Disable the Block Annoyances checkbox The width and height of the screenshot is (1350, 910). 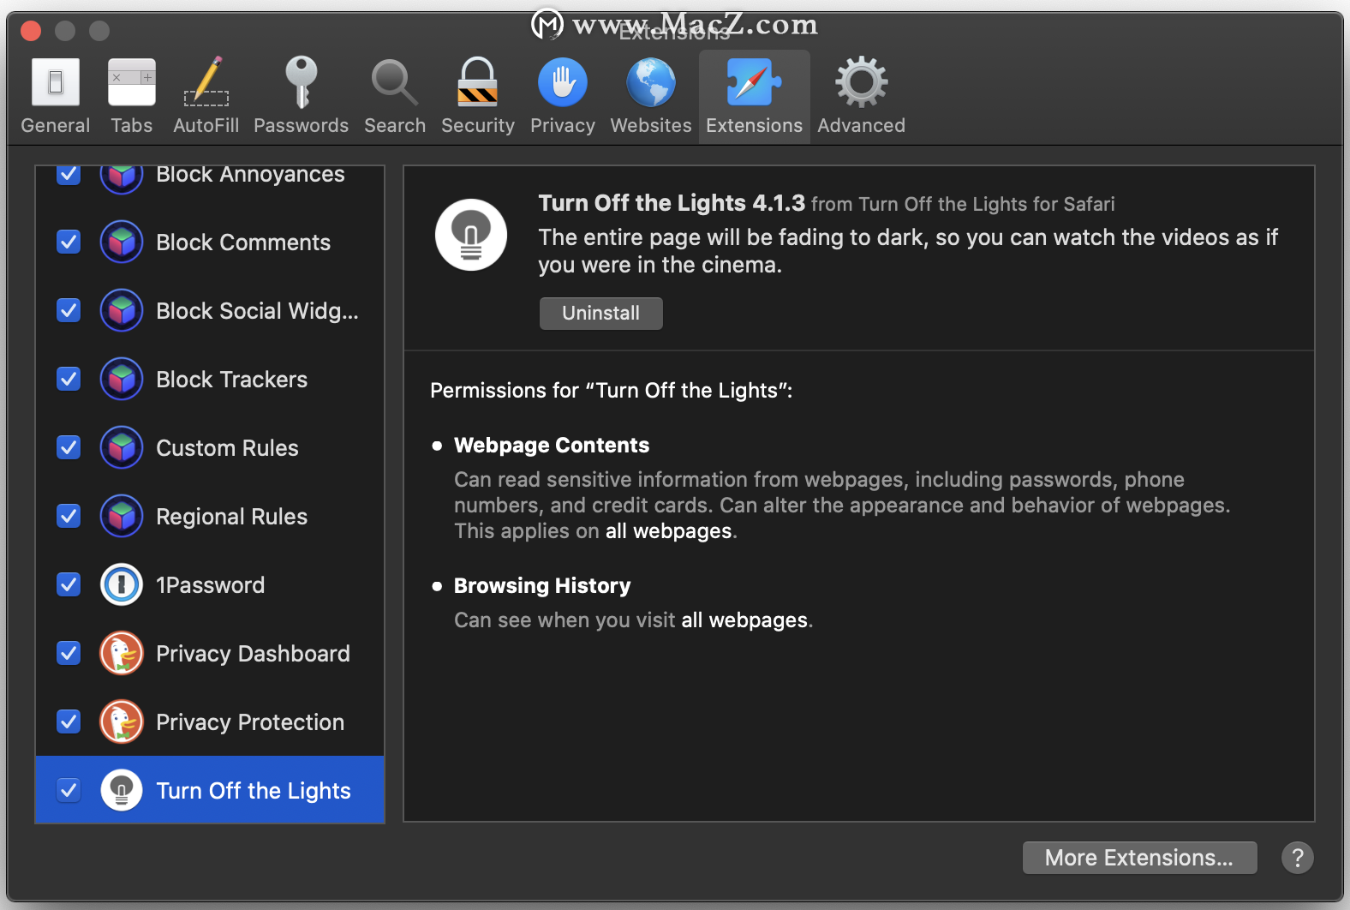pyautogui.click(x=69, y=174)
